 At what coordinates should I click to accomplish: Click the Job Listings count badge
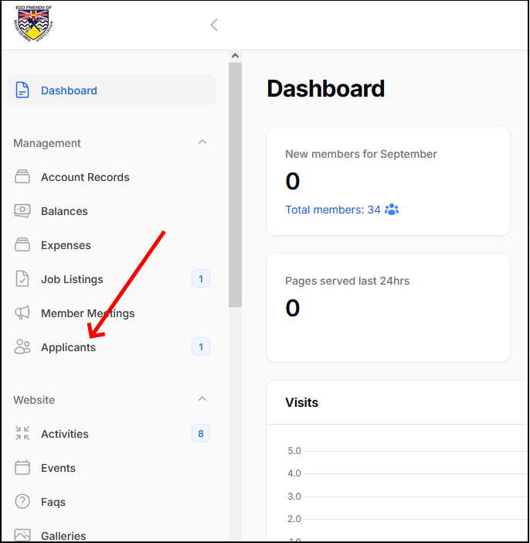tap(201, 279)
